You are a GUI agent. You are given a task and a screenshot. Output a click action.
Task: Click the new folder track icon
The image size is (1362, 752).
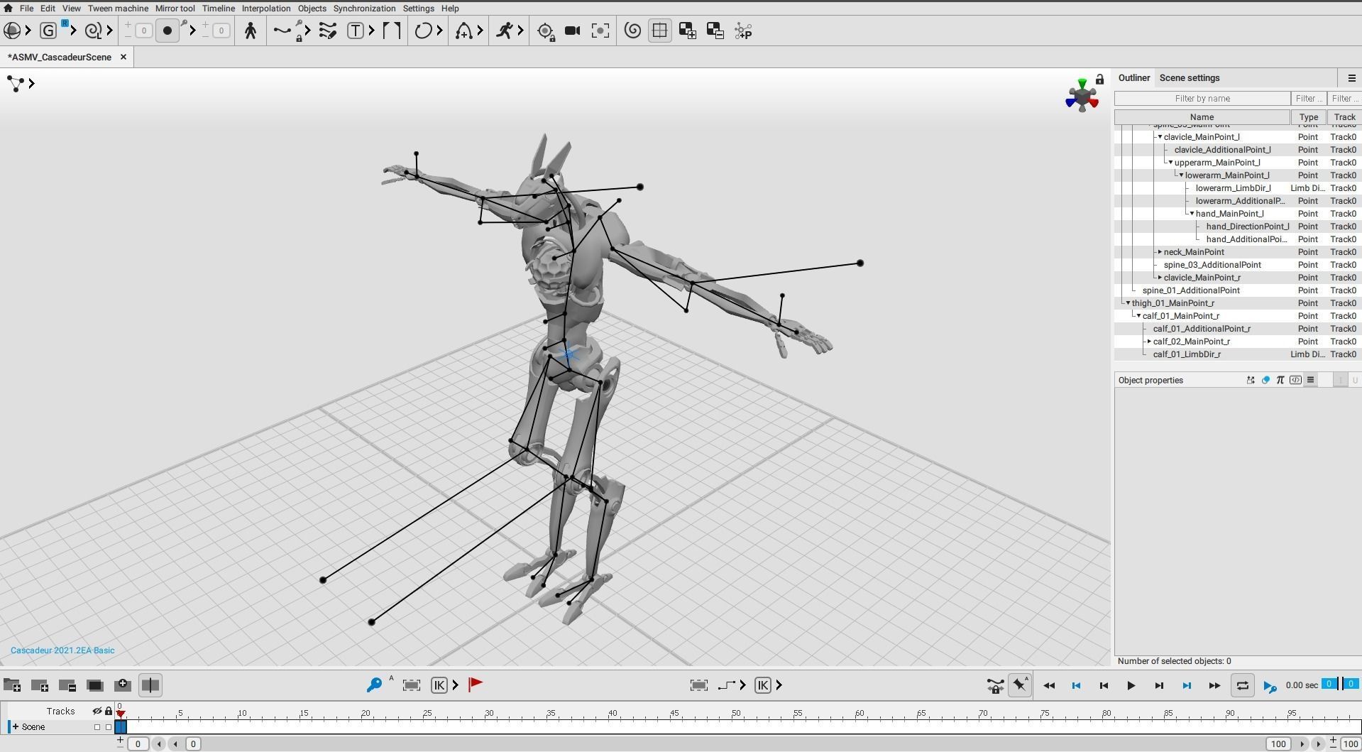pyautogui.click(x=12, y=685)
